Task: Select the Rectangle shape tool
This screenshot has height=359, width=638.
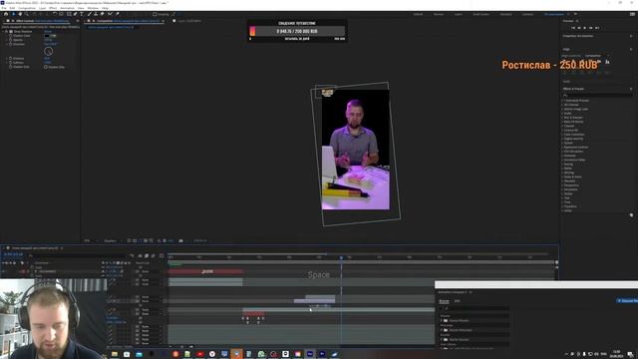Action: [x=69, y=14]
